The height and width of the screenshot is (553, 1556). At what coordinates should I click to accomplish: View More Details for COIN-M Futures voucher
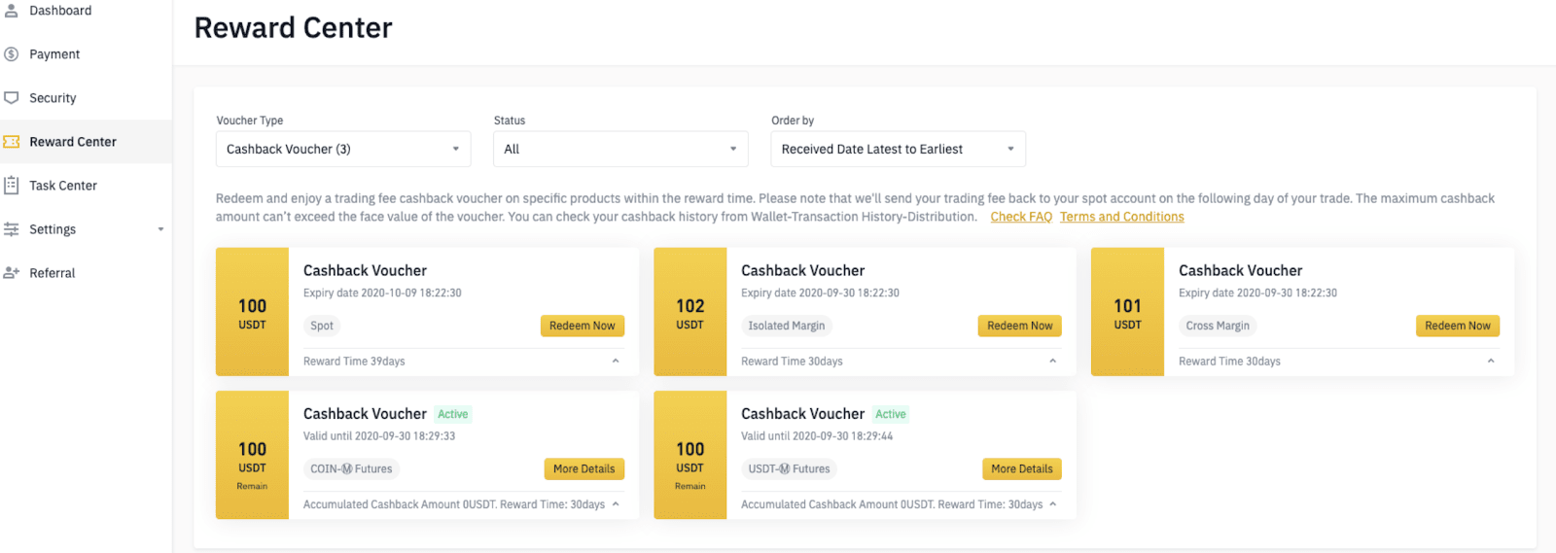click(x=583, y=468)
